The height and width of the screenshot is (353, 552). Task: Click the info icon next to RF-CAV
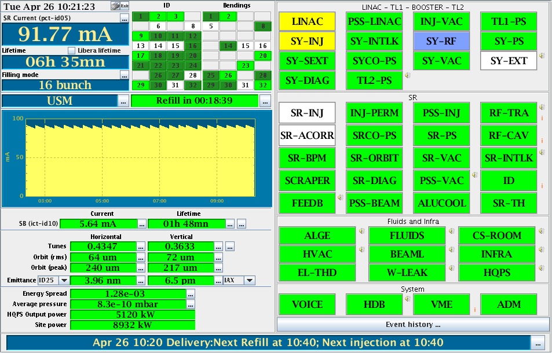(x=542, y=141)
